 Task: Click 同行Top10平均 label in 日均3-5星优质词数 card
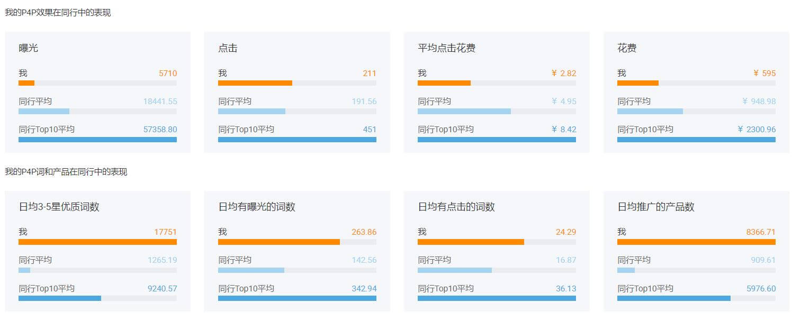pos(47,289)
